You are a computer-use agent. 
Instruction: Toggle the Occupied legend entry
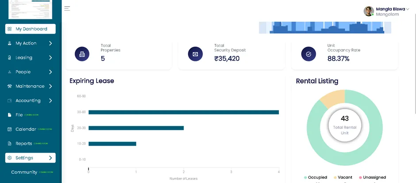(316, 177)
